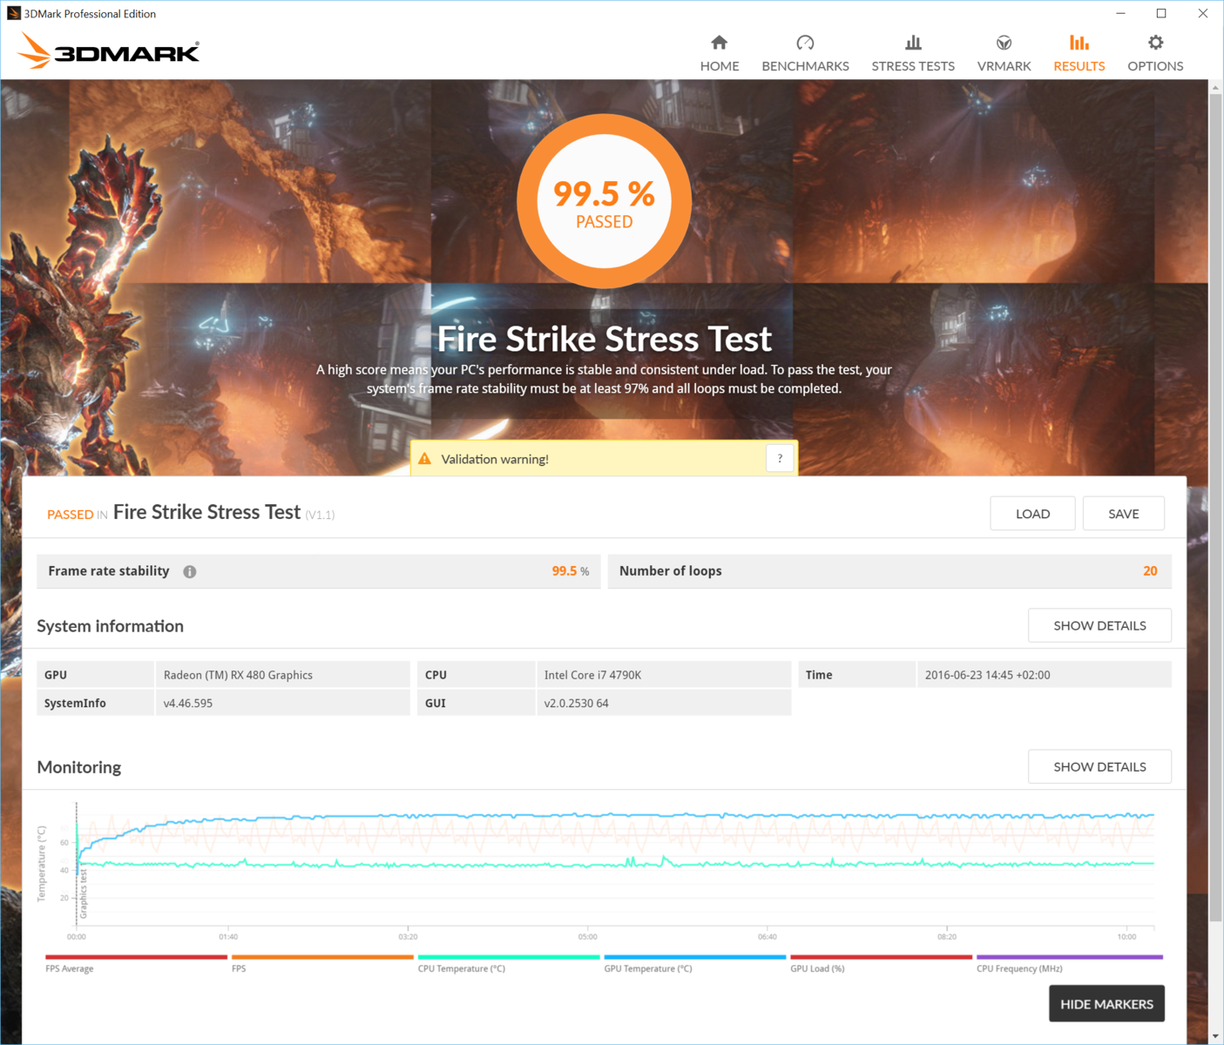This screenshot has height=1045, width=1224.
Task: Click the Graphics test timeline marker
Action: pos(84,895)
